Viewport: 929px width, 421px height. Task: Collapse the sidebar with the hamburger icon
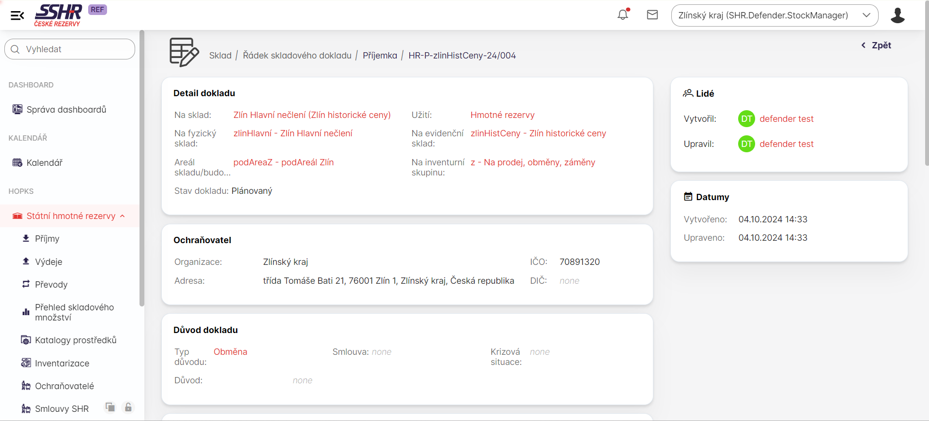[x=17, y=15]
